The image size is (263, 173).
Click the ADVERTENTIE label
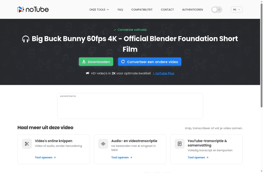click(x=68, y=96)
